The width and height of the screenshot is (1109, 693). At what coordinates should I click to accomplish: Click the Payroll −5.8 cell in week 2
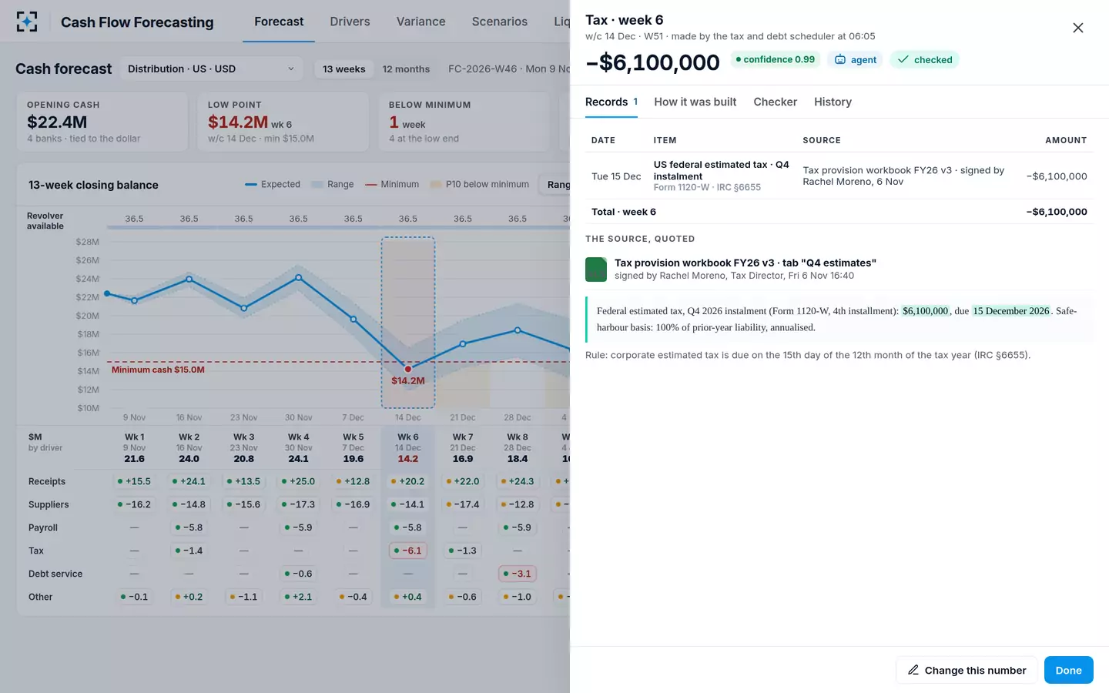tap(189, 527)
